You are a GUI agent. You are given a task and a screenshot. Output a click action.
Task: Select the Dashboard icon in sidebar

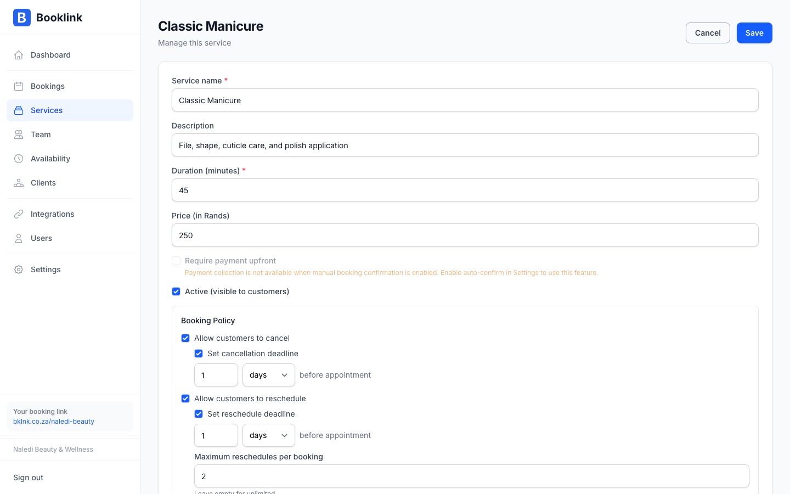19,55
